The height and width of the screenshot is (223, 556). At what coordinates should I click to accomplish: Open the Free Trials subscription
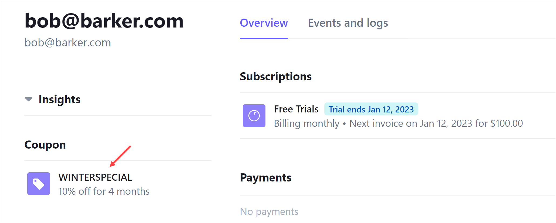pos(296,109)
